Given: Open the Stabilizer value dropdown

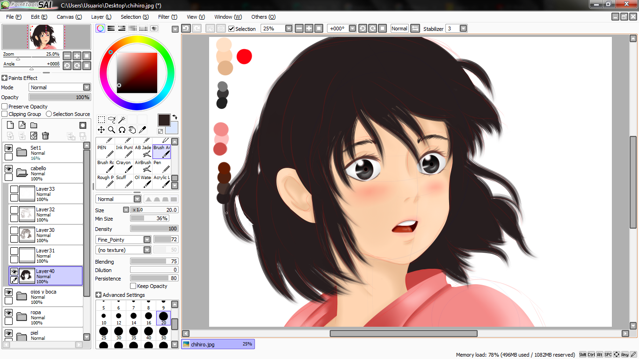Looking at the screenshot, I should [x=463, y=29].
